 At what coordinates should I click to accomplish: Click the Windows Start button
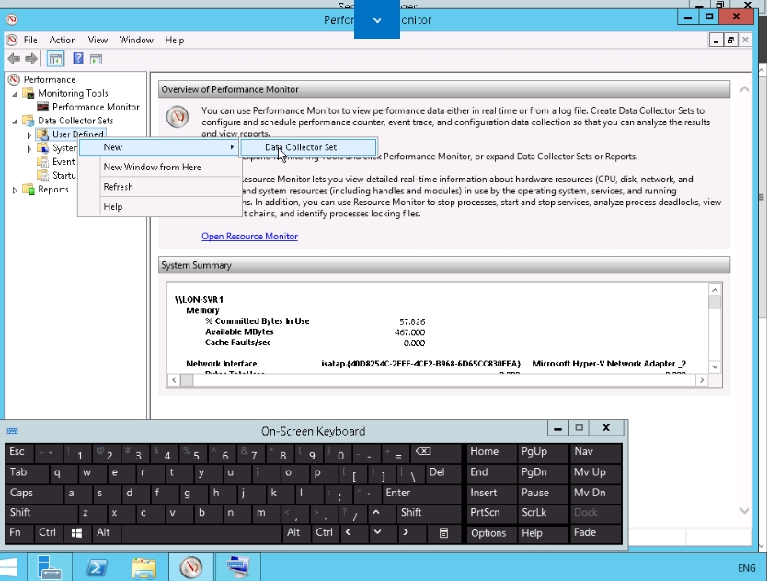pos(9,568)
